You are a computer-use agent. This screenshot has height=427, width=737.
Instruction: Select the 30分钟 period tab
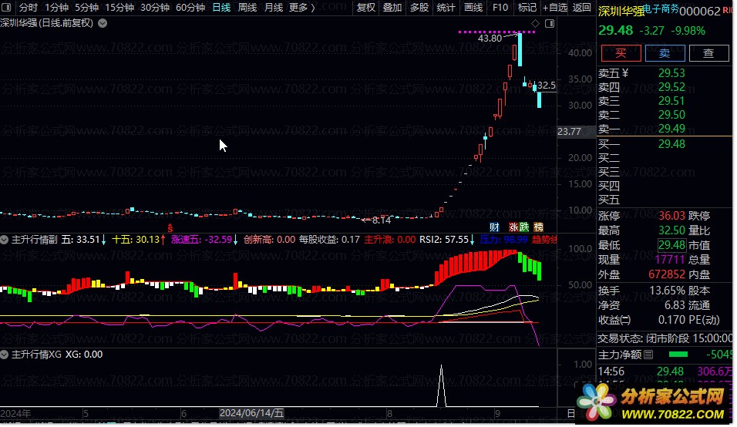(x=155, y=8)
